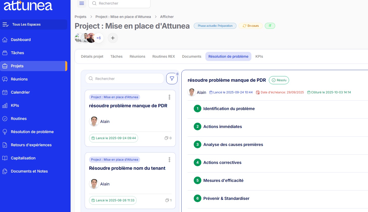Screen dimensions: 368x212
Task: Click the hamburger menu icon
Action: point(81,3)
